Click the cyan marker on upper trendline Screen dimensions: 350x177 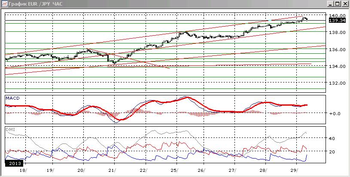[x=270, y=20]
